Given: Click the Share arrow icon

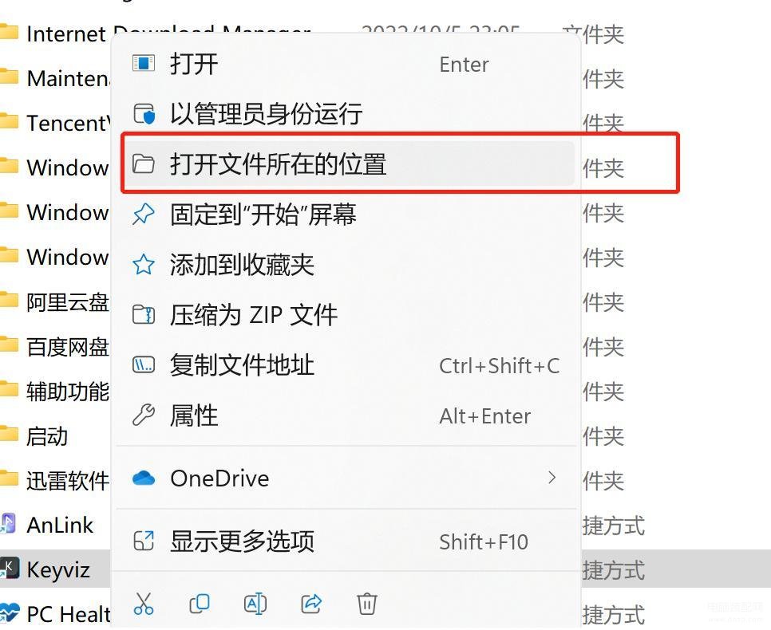Looking at the screenshot, I should click(x=311, y=604).
